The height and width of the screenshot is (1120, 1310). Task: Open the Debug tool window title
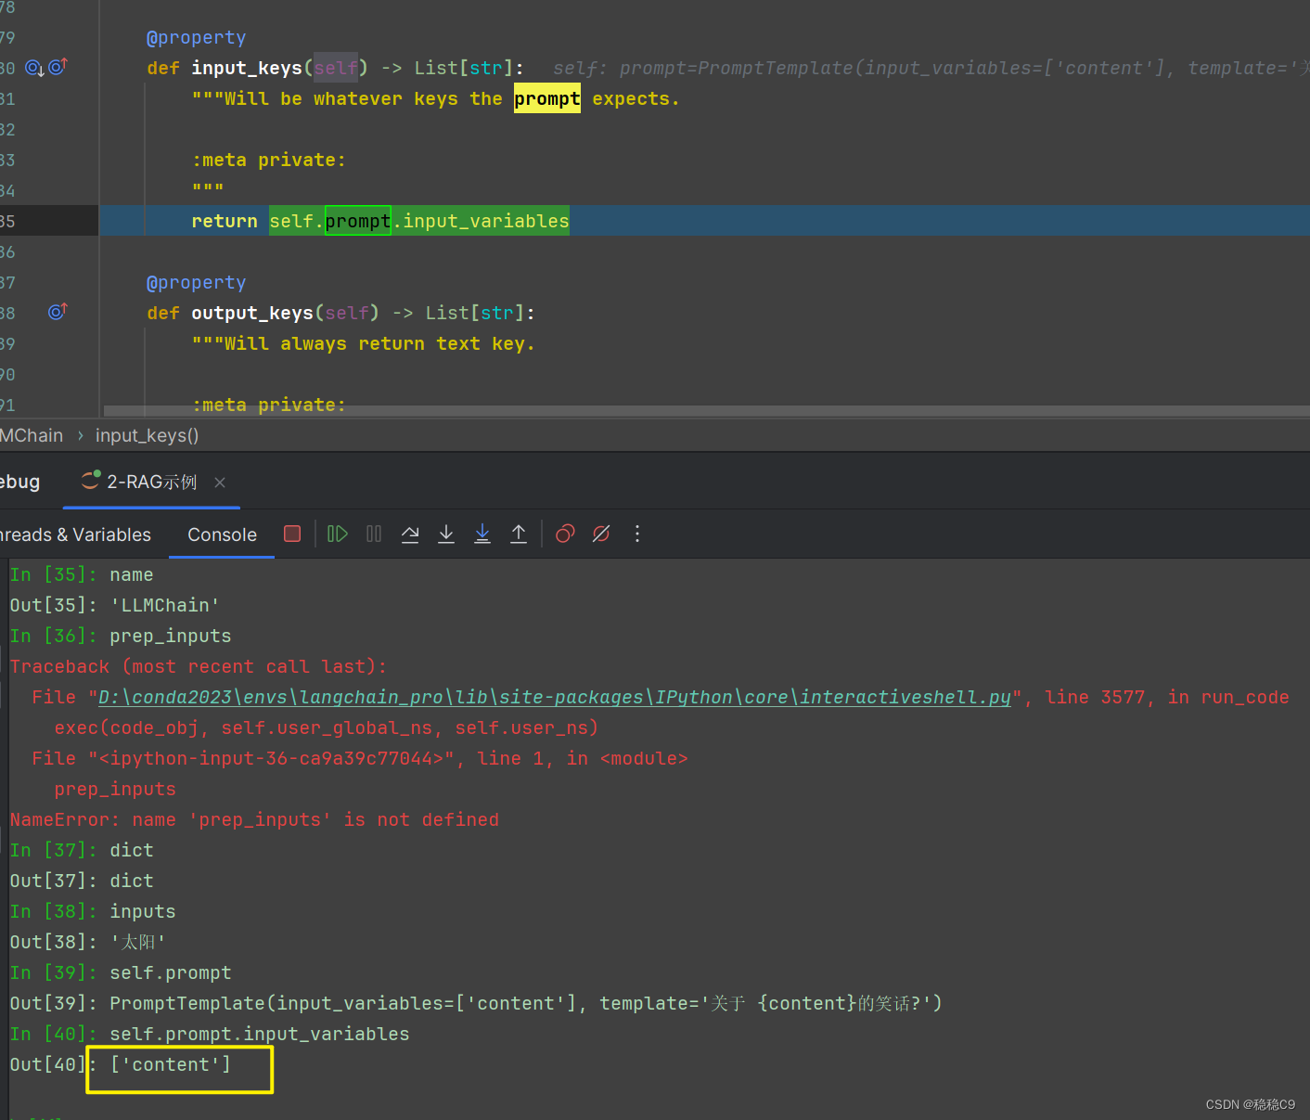point(19,482)
